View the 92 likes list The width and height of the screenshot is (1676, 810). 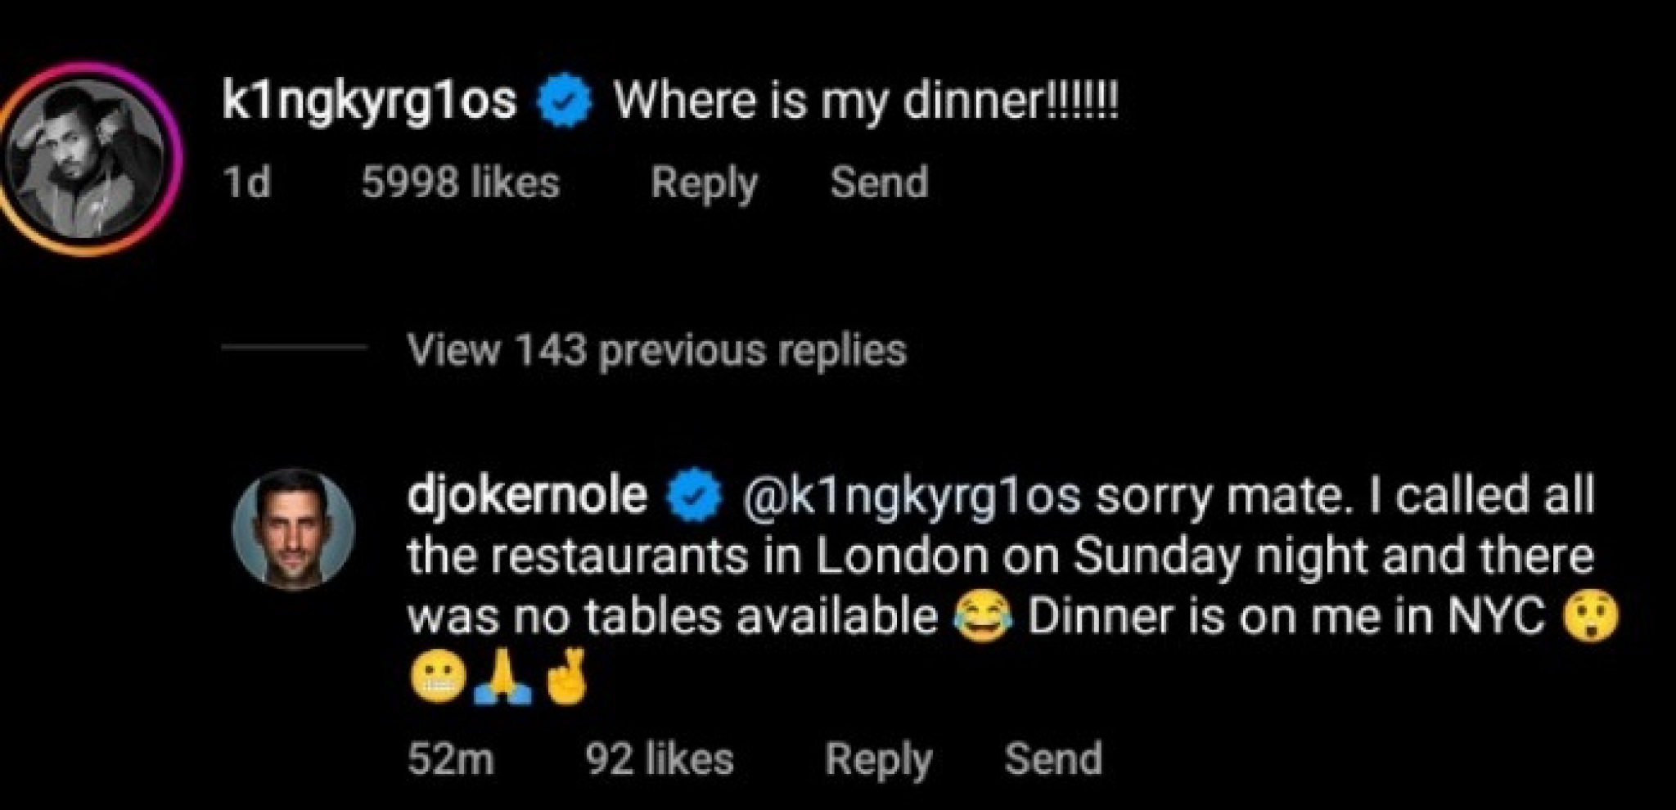(659, 759)
